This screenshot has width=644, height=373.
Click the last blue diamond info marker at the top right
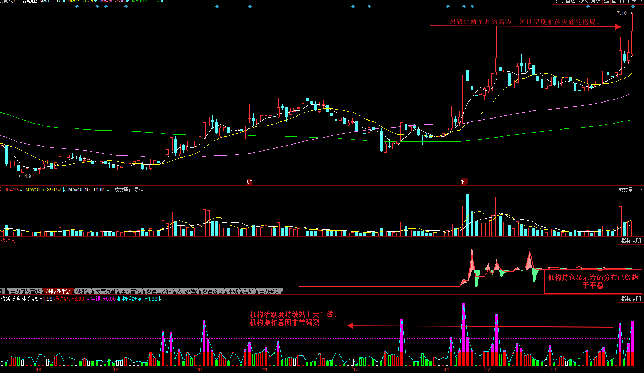click(633, 7)
